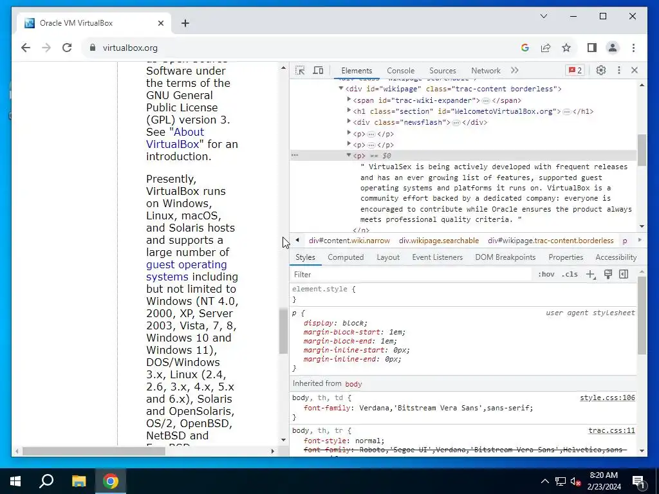Image resolution: width=659 pixels, height=494 pixels.
Task: Go back with the browser back arrow
Action: click(x=26, y=48)
